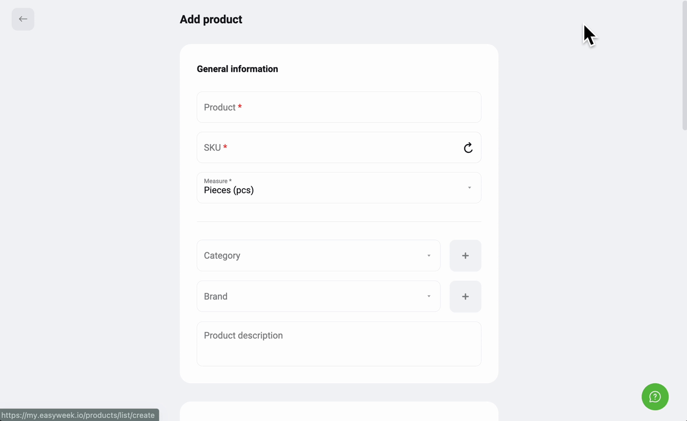687x421 pixels.
Task: Open the Category dropdown arrow
Action: (429, 256)
